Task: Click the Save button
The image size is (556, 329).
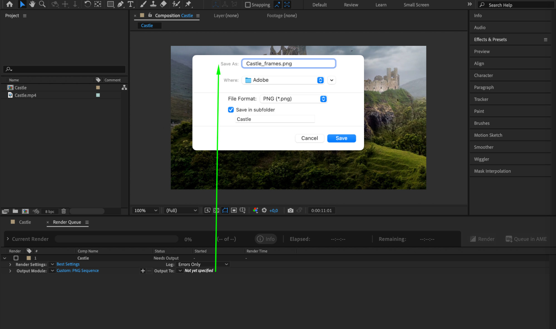Action: 341,138
